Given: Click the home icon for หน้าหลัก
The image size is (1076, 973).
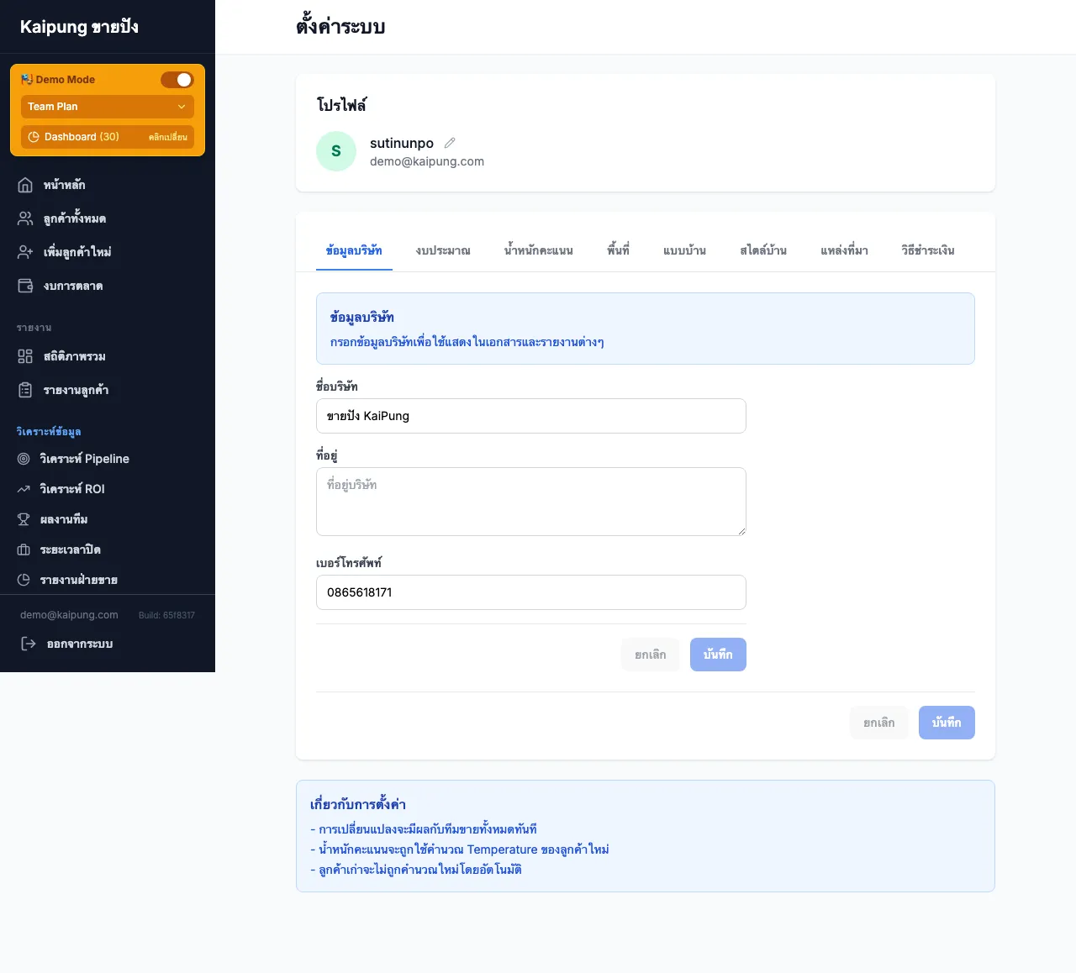Looking at the screenshot, I should 25,185.
